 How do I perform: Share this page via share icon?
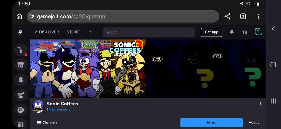227,16
